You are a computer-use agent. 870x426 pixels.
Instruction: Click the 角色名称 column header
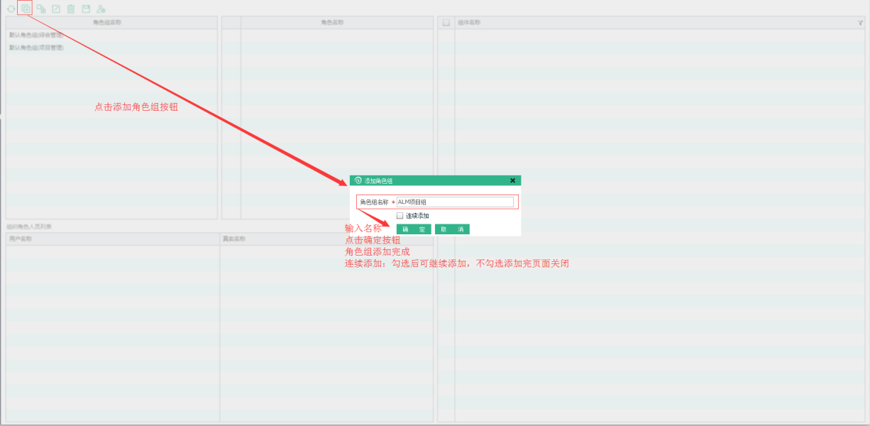(x=332, y=23)
